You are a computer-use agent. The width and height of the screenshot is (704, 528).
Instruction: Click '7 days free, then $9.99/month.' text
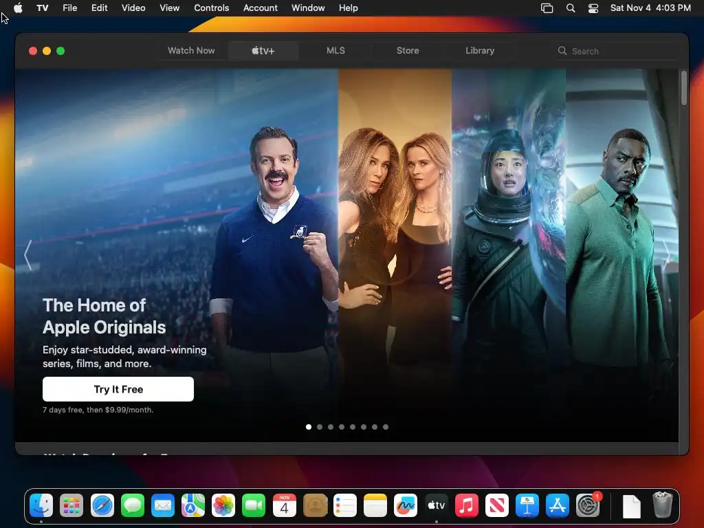(x=98, y=410)
